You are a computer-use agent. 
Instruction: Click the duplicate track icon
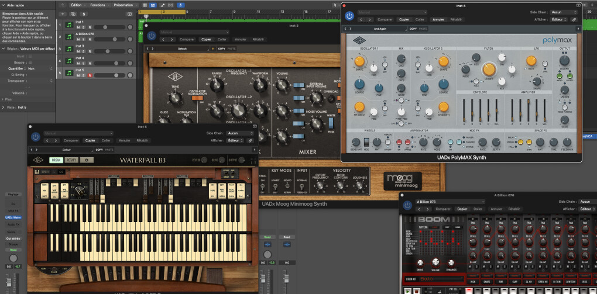click(x=73, y=14)
